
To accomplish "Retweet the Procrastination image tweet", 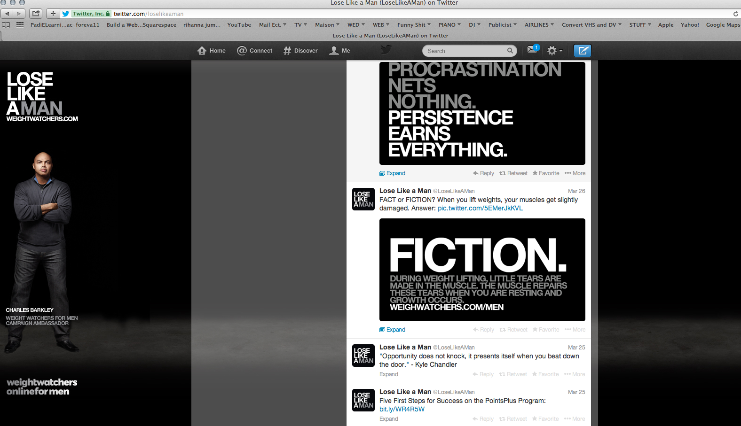I will click(x=513, y=173).
